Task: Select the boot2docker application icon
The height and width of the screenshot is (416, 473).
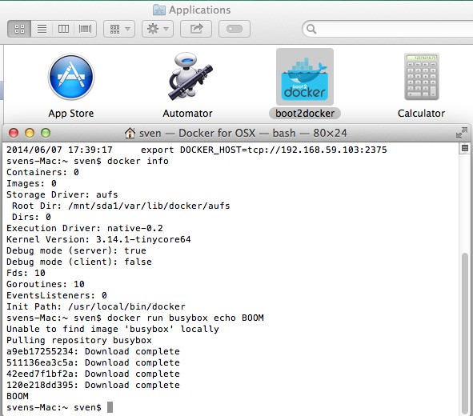Action: (305, 77)
